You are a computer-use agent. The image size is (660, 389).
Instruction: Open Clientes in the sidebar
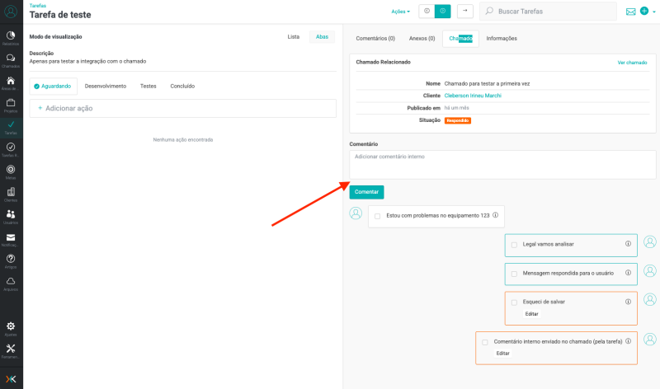tap(11, 194)
